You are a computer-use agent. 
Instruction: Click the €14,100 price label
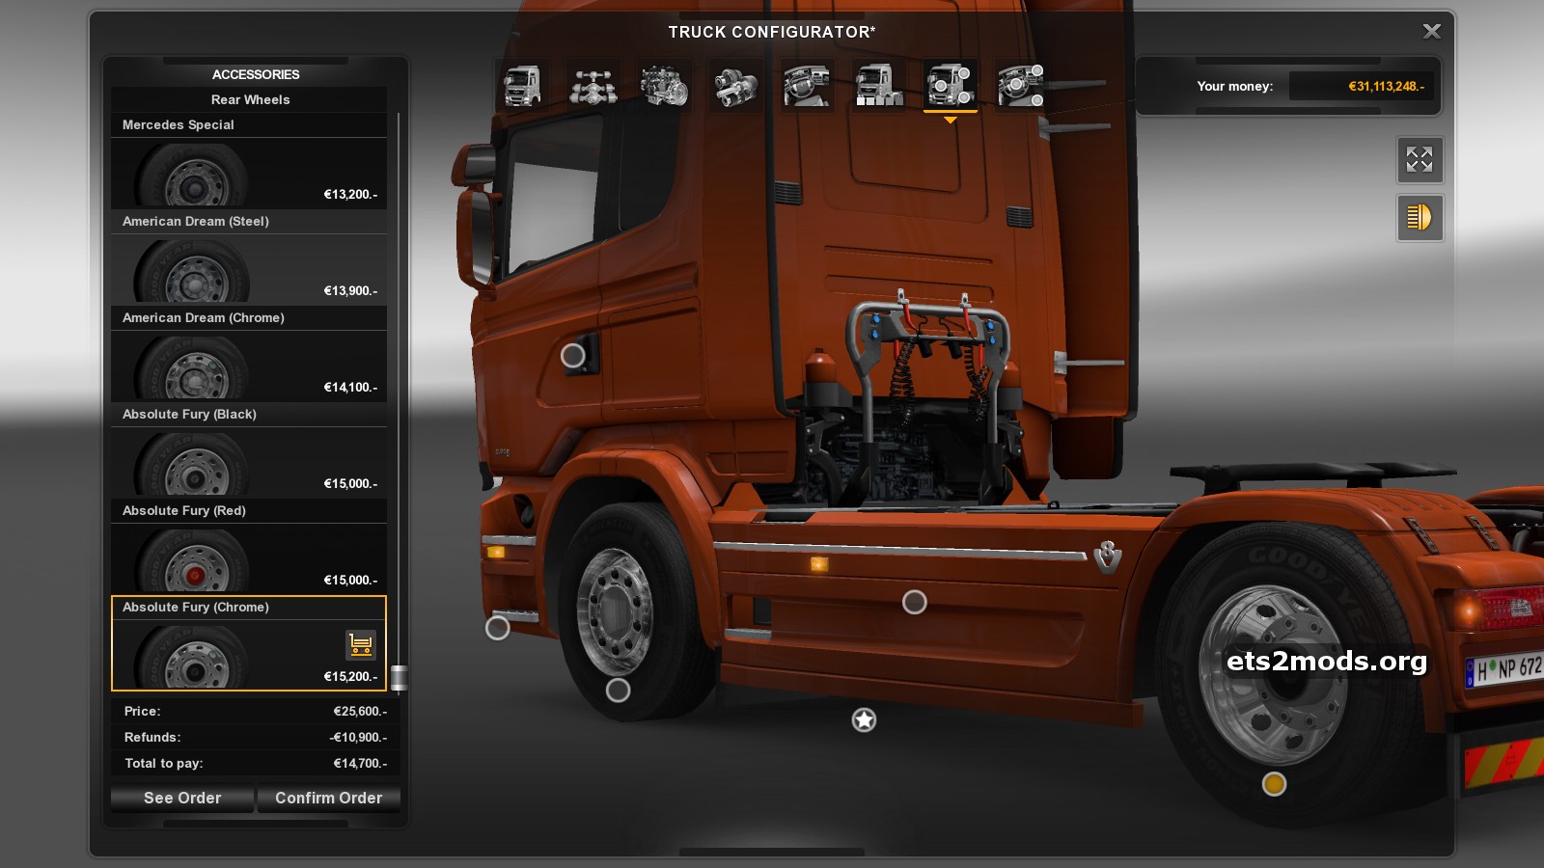click(x=350, y=387)
